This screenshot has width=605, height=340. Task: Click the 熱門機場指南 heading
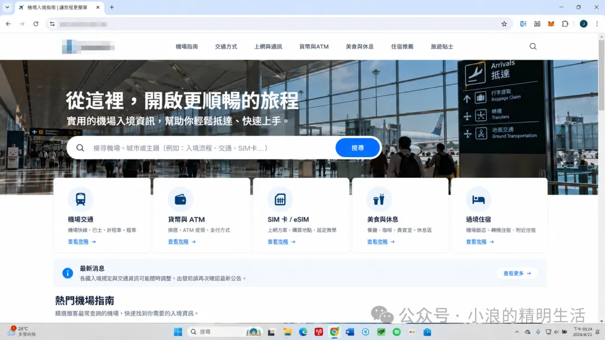(85, 301)
